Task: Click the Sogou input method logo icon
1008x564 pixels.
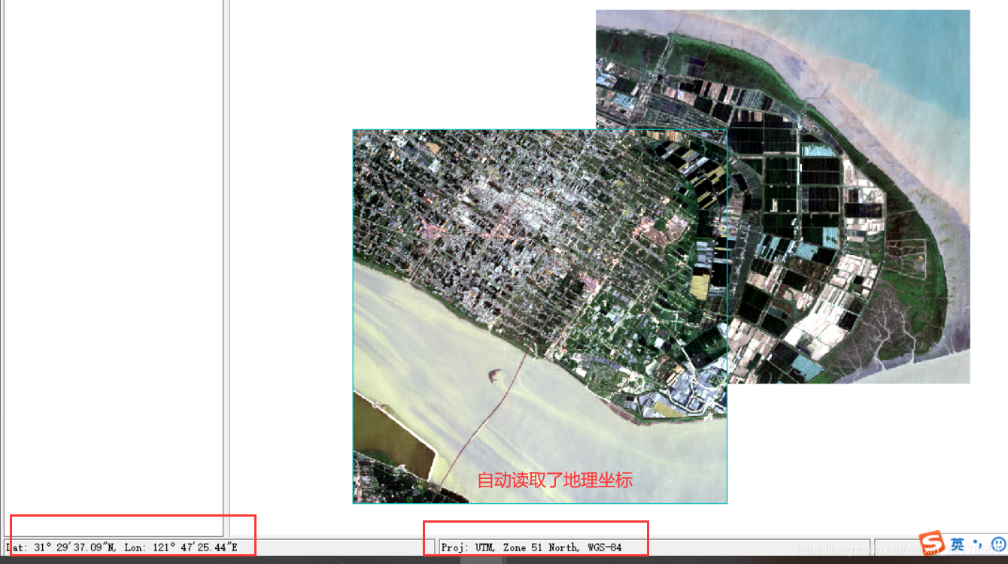Action: [932, 543]
